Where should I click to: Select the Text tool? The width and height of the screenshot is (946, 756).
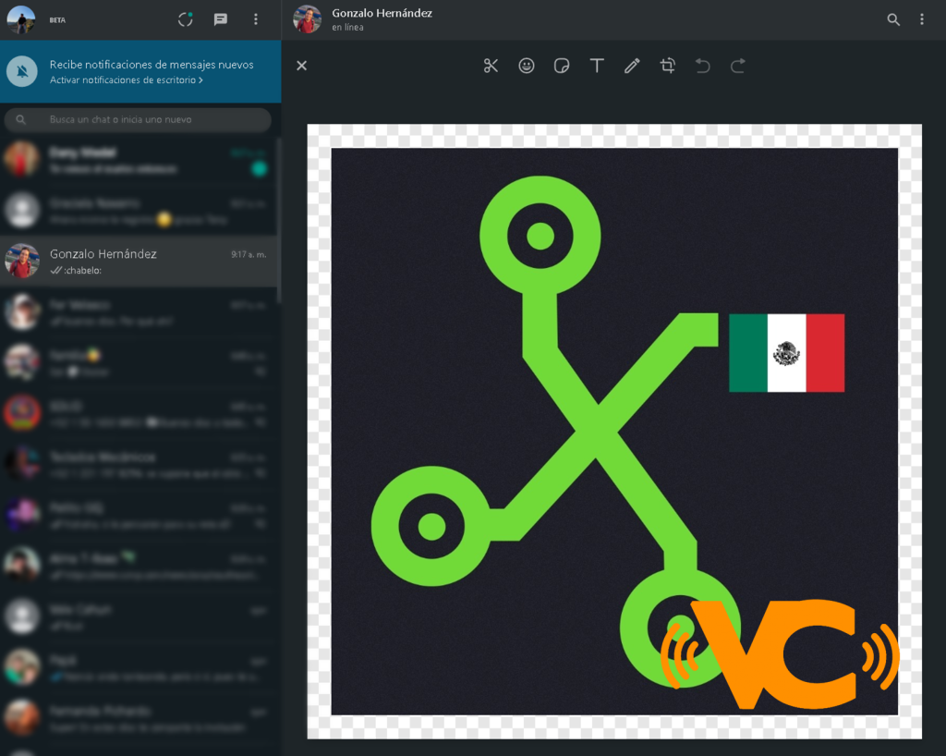coord(597,66)
